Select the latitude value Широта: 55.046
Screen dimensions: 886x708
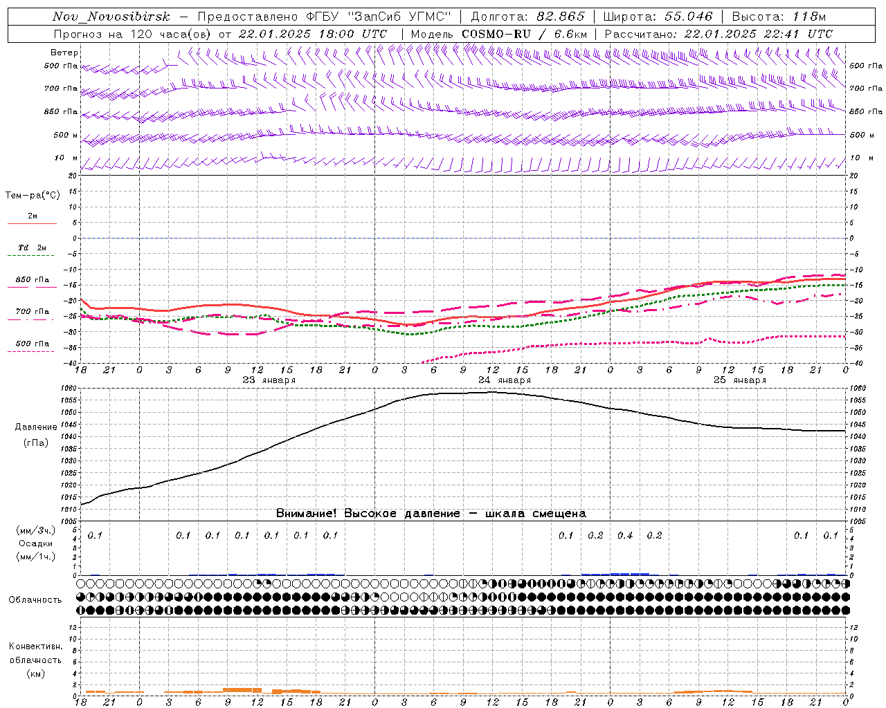658,17
